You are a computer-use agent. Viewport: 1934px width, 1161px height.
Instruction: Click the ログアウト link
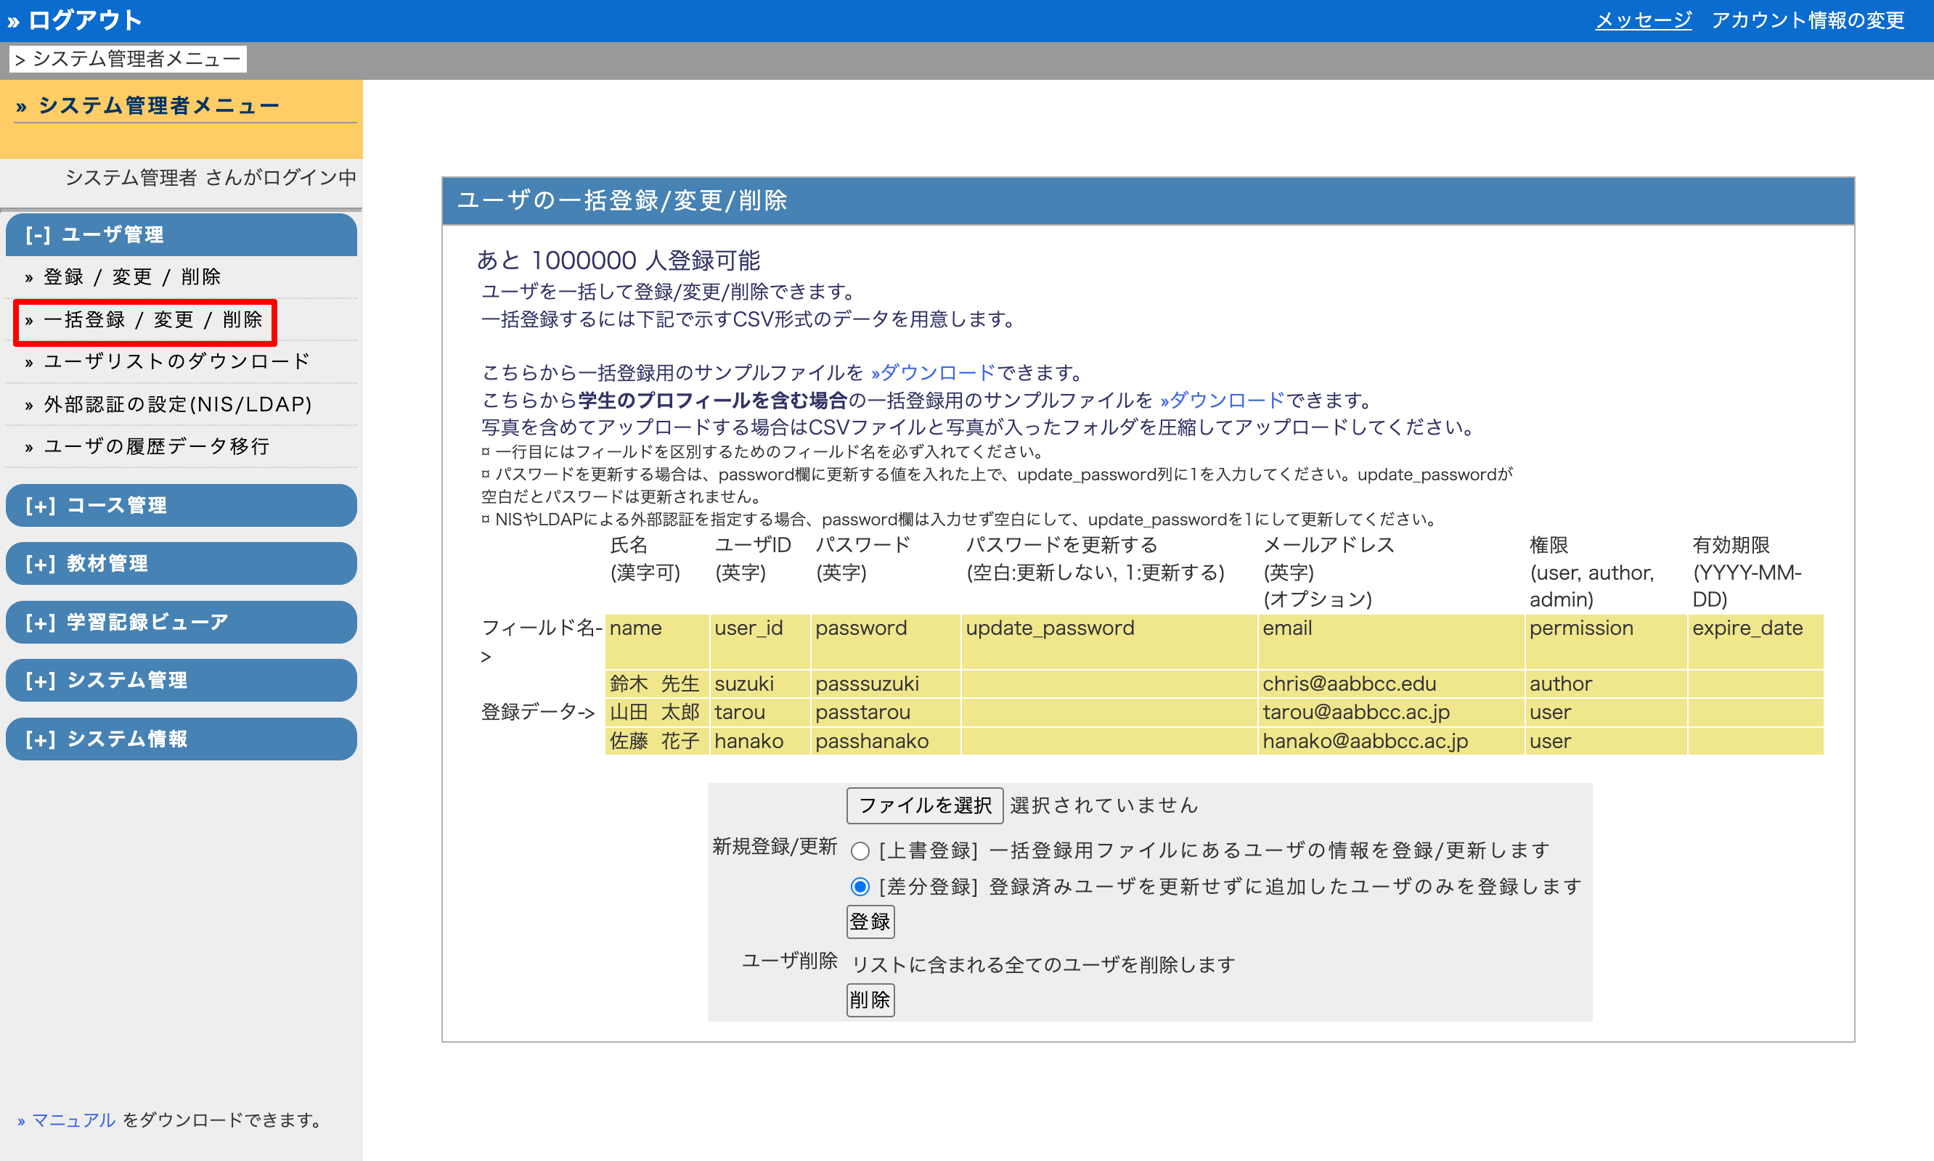point(84,20)
